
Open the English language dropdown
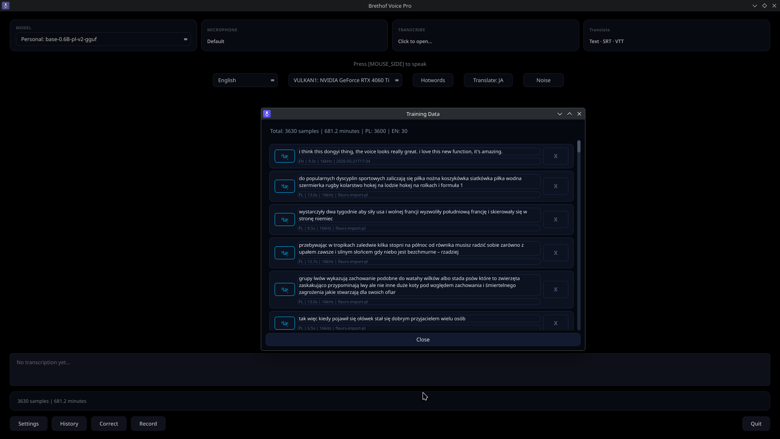coord(245,80)
